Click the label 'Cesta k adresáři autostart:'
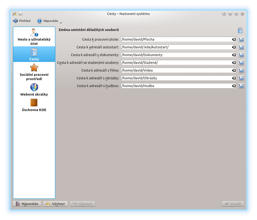 point(98,47)
